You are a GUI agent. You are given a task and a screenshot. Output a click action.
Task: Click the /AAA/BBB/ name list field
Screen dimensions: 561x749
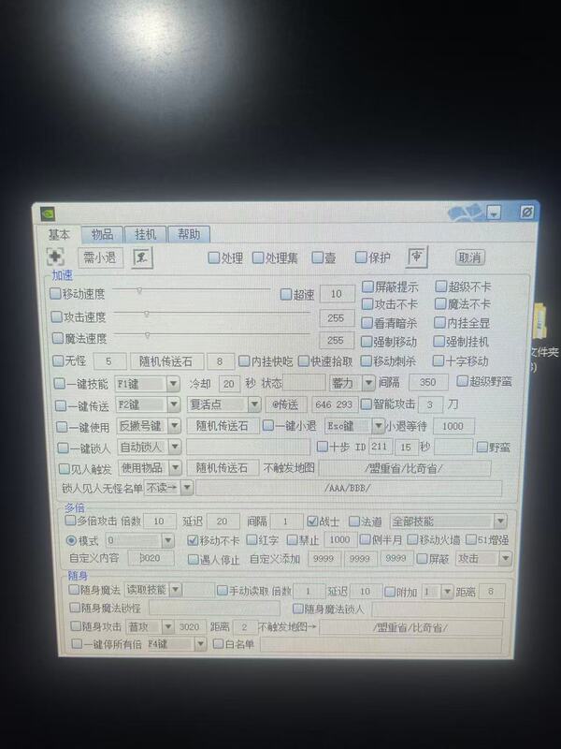pos(348,488)
